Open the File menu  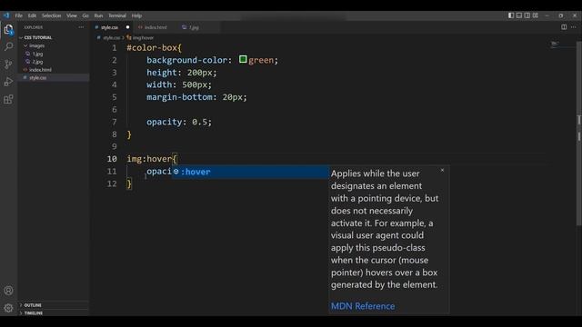(19, 15)
